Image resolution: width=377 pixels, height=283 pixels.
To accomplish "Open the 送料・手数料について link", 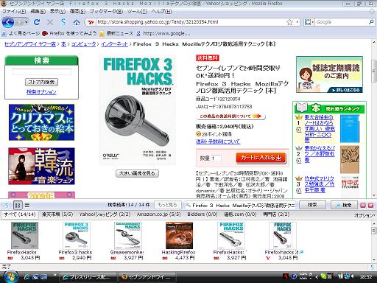I will point(218,141).
